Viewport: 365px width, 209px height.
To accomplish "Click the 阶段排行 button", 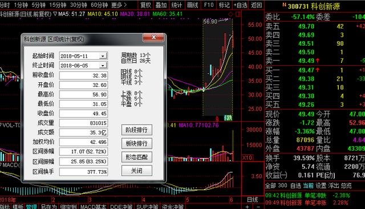I will (137, 130).
